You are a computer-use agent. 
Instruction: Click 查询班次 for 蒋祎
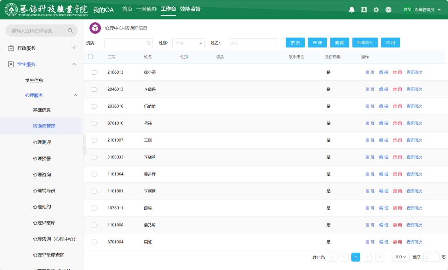pos(414,123)
